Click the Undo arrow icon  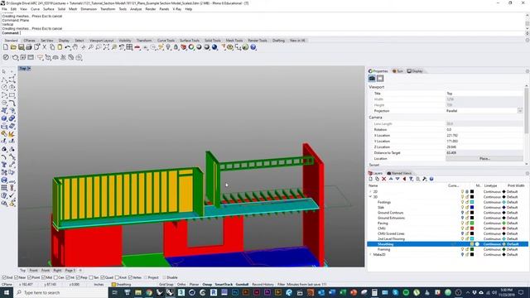click(x=68, y=47)
